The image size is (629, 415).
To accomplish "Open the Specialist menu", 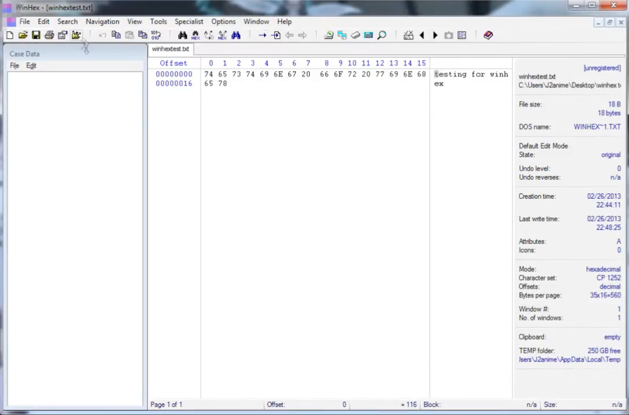I will point(189,22).
